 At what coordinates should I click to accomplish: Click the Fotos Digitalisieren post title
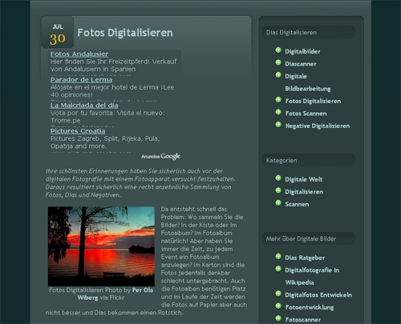click(x=125, y=33)
